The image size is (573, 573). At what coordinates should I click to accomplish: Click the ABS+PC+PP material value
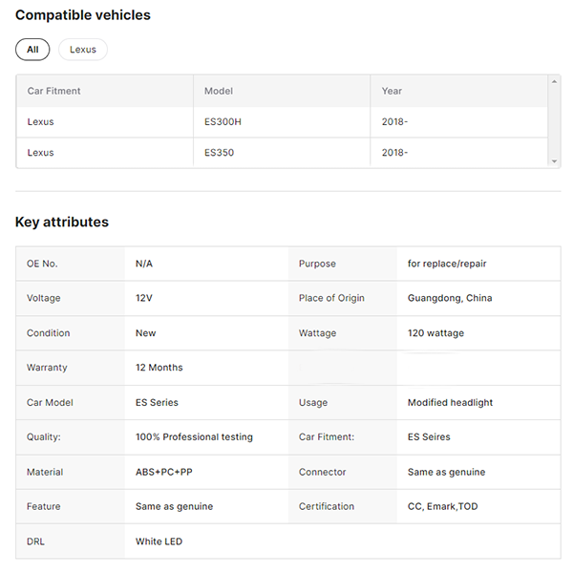pyautogui.click(x=168, y=472)
